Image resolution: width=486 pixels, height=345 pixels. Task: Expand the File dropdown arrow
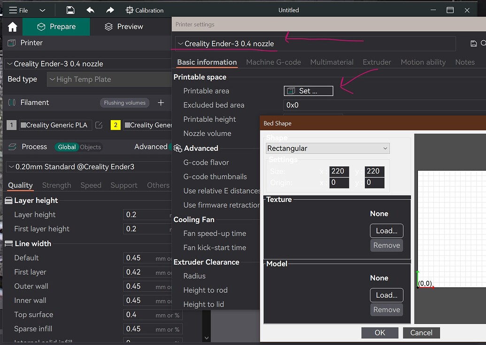pyautogui.click(x=42, y=10)
